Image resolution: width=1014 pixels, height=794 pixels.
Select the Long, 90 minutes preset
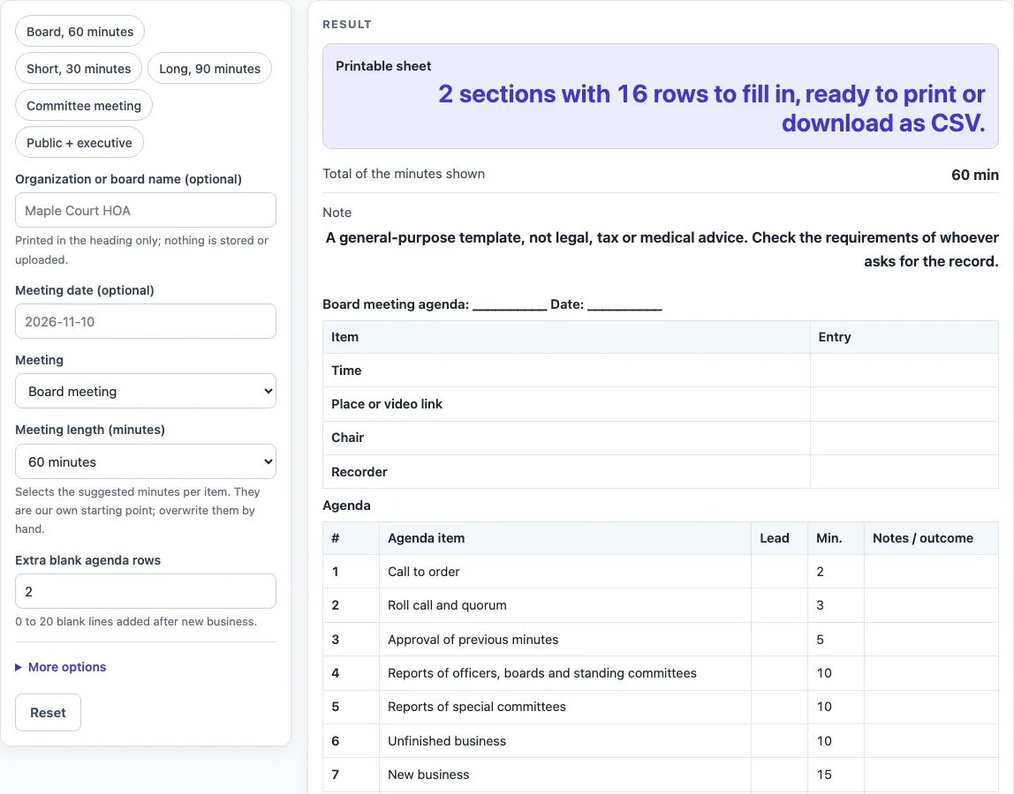[209, 69]
